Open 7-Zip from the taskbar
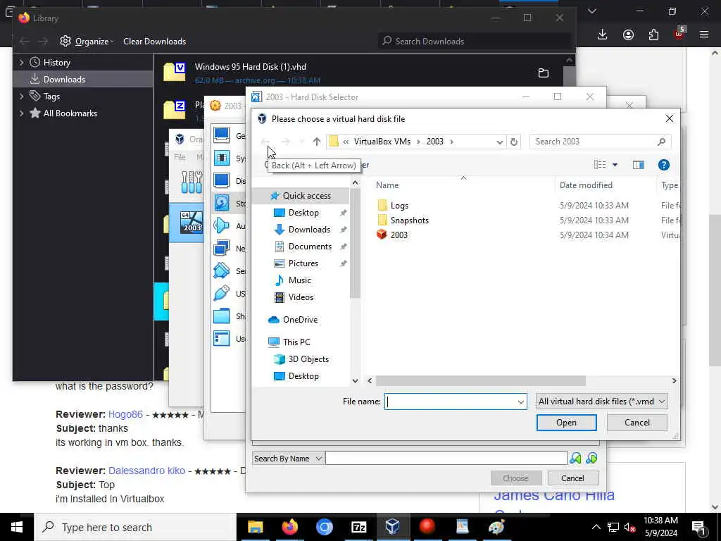This screenshot has width=721, height=541. pos(358,527)
